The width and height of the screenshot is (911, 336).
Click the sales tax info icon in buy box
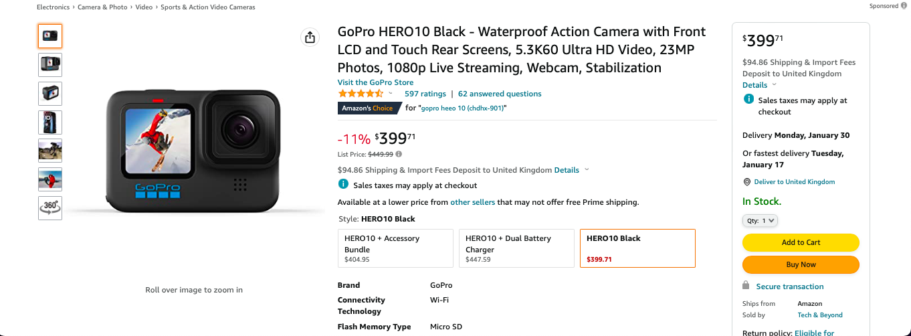coord(748,100)
